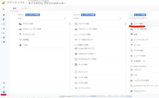Viewport: 159px width, 98px height.
Task: Click people icon for アカウント ユーザーの管理
Action: click(20, 29)
